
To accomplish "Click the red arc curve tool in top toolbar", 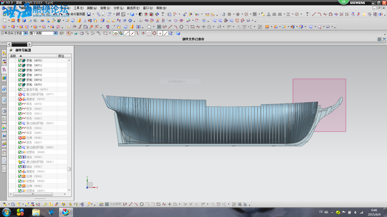I will (x=319, y=14).
